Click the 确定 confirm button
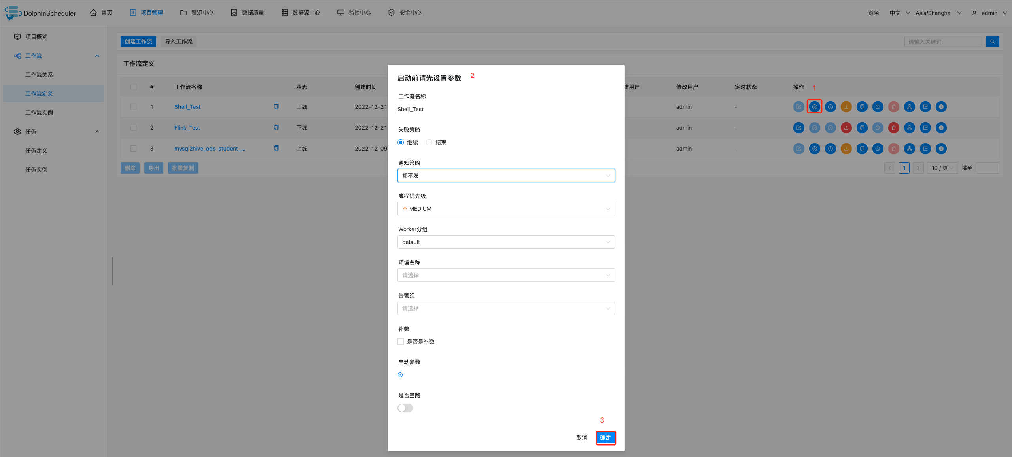Screen dimensions: 1012x457 tap(605, 438)
